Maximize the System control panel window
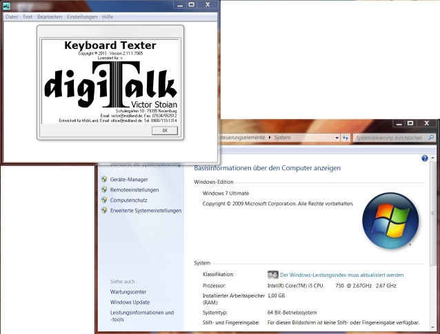The image size is (440, 334). (410, 123)
